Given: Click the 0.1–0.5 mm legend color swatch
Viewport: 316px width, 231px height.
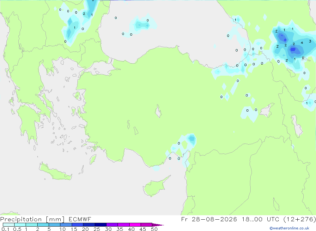Looking at the screenshot, I should click(9, 225).
